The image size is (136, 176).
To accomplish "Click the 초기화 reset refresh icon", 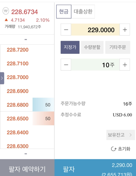I will coord(114,149).
